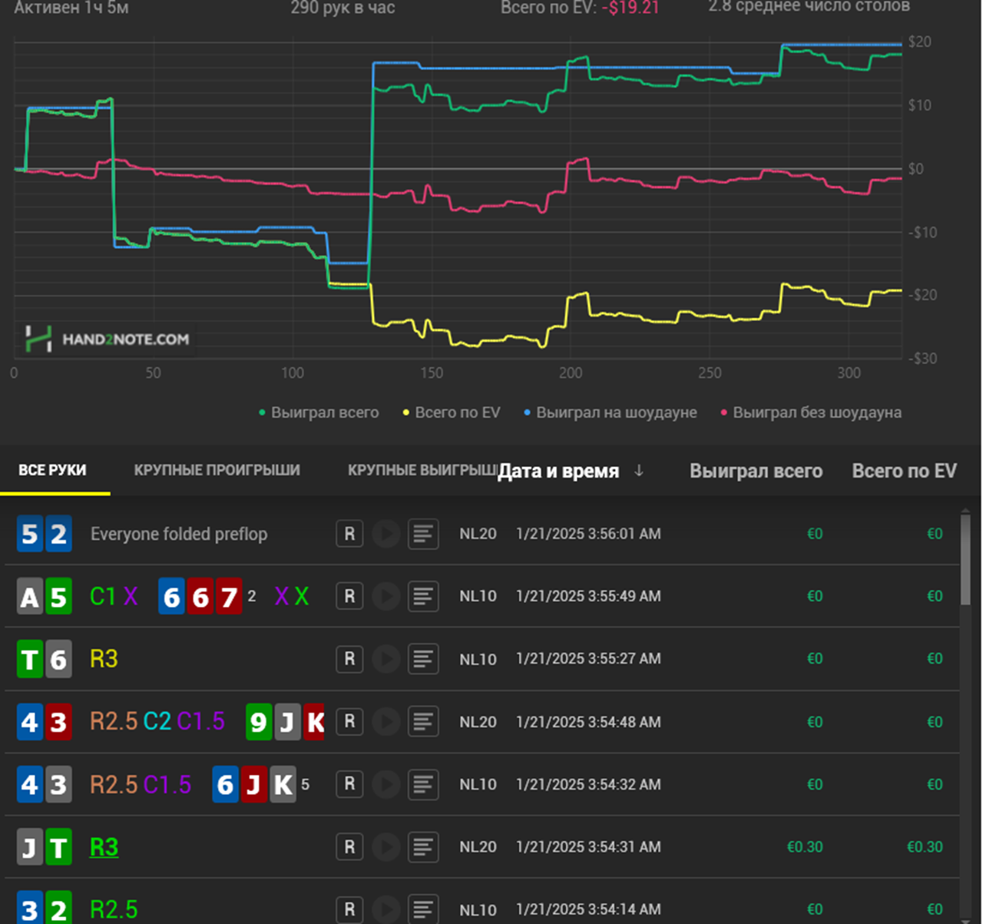Image resolution: width=986 pixels, height=924 pixels.
Task: Open the underlined R3 action link
Action: pyautogui.click(x=104, y=846)
